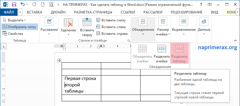Open Строки и столбцы dialog launcher
This screenshot has width=240, height=106.
[129, 40]
